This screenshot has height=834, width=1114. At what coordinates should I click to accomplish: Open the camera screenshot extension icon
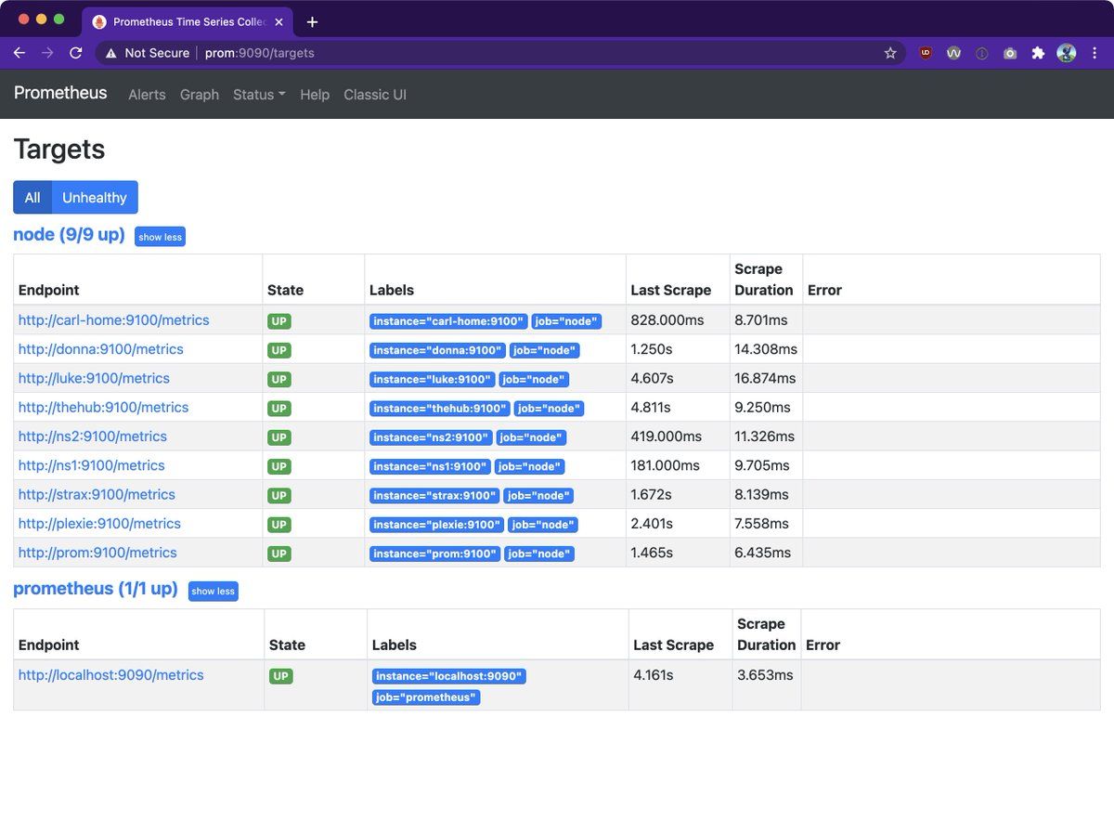tap(1010, 53)
